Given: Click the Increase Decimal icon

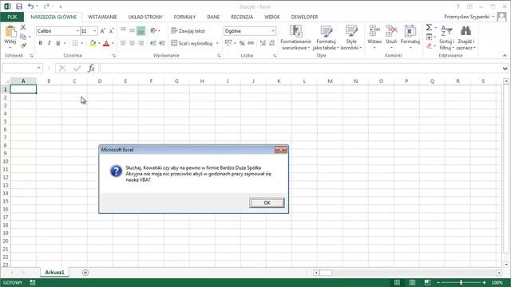Looking at the screenshot, I should point(263,43).
